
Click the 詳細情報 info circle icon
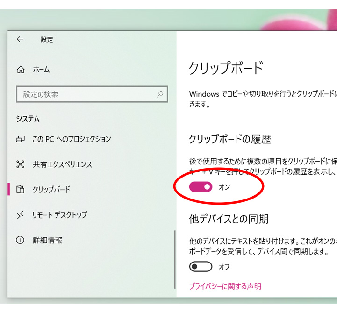point(20,240)
